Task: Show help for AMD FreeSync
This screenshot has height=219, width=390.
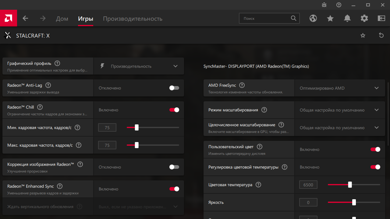Action: [242, 85]
